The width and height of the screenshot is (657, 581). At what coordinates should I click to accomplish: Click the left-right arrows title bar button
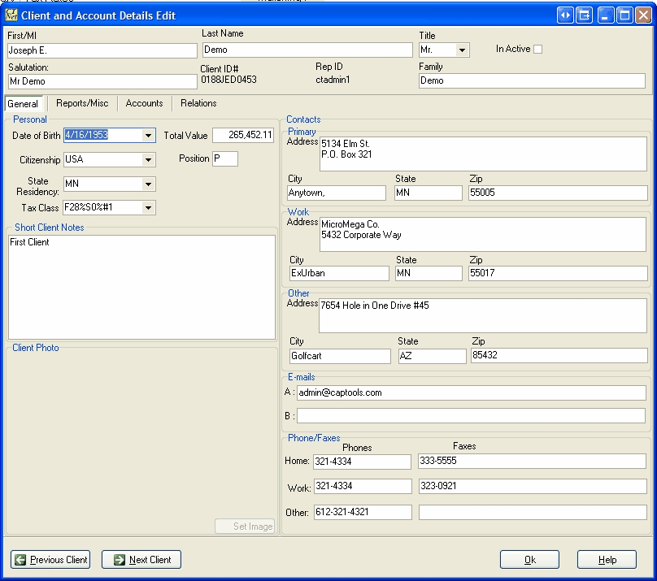(x=565, y=15)
